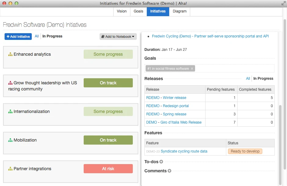Click completed features value 5 for Winter release

pos(272,98)
